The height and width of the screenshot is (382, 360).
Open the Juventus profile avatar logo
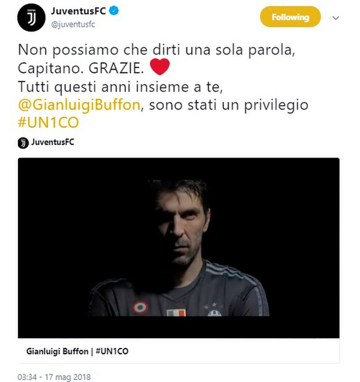coord(31,17)
